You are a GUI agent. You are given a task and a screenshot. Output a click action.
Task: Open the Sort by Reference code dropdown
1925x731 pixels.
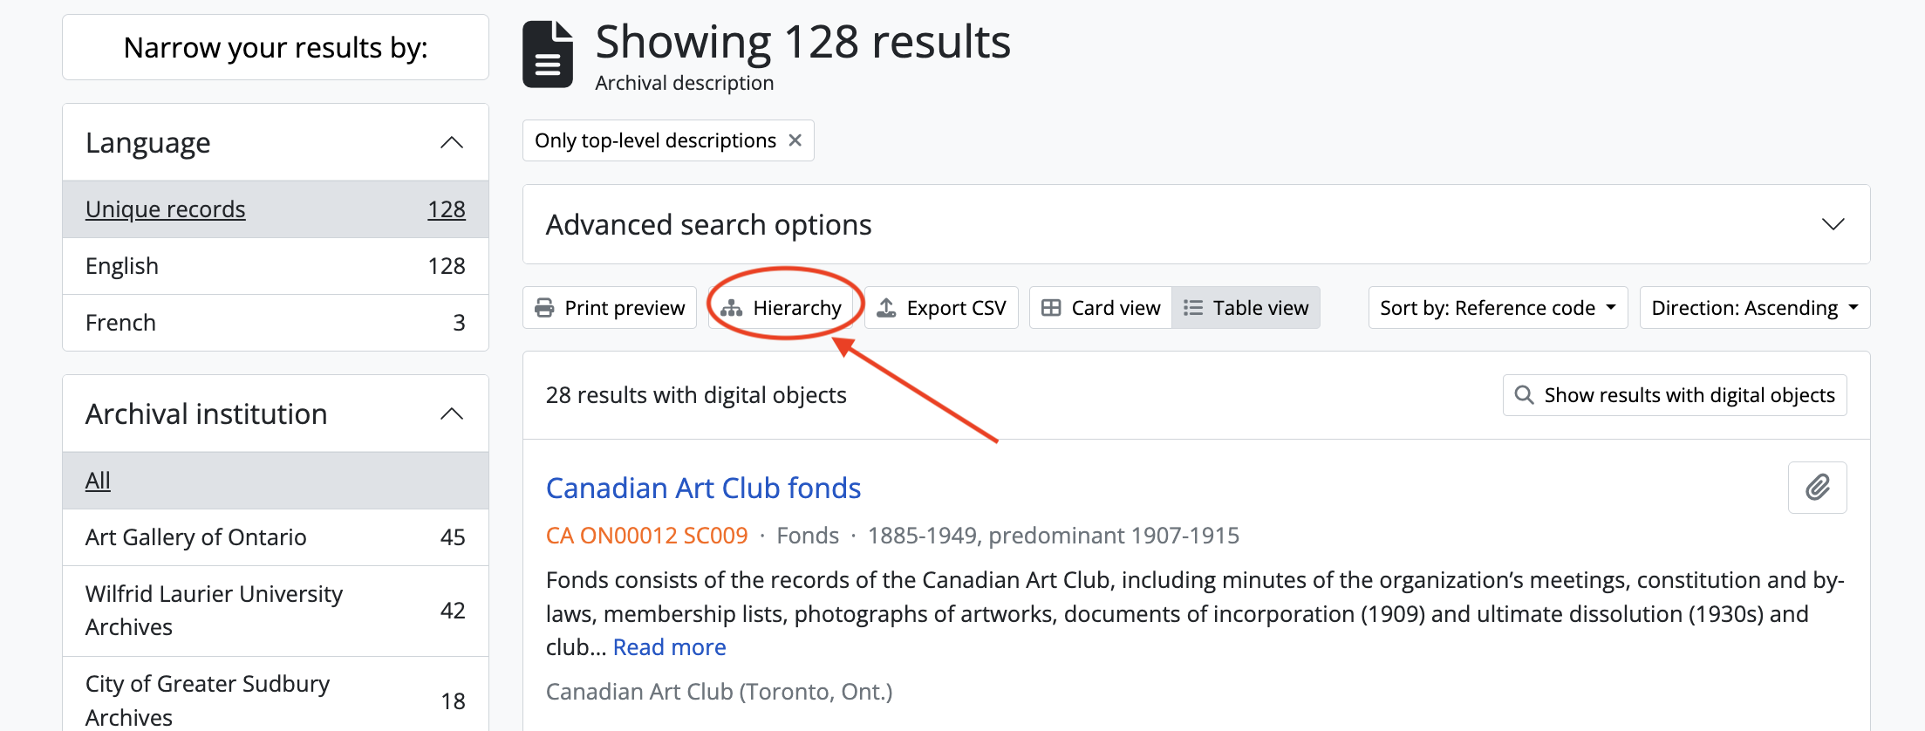point(1497,308)
